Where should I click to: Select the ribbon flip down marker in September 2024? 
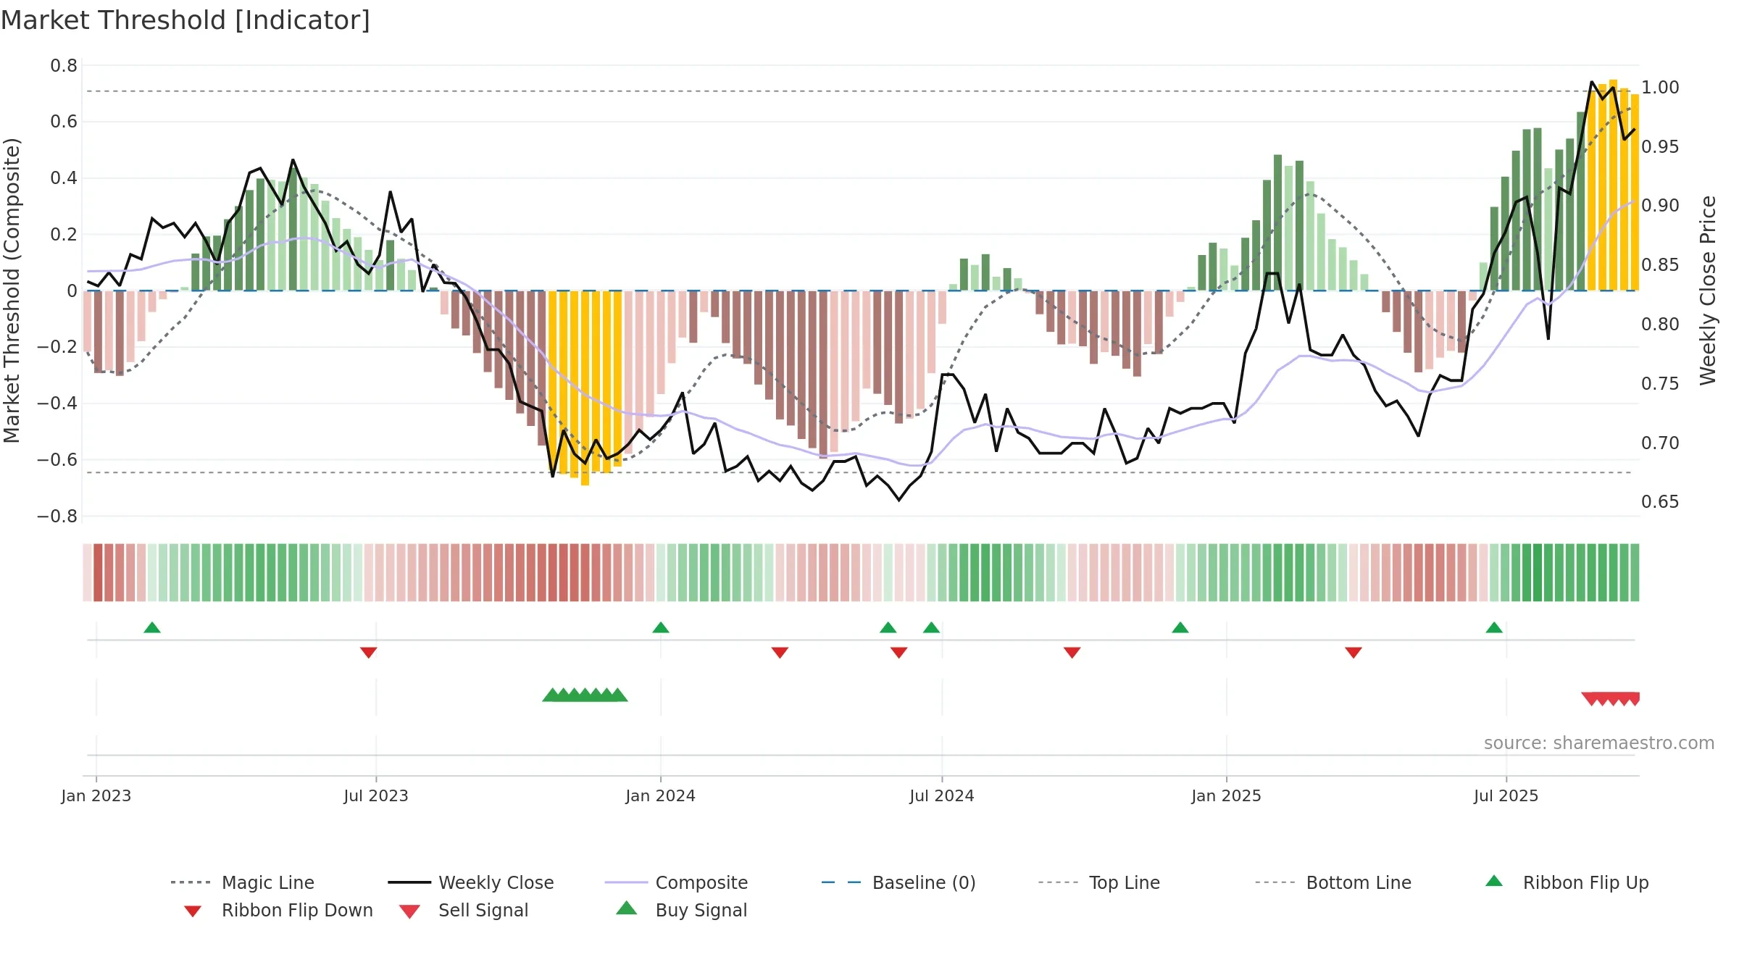[x=1072, y=653]
